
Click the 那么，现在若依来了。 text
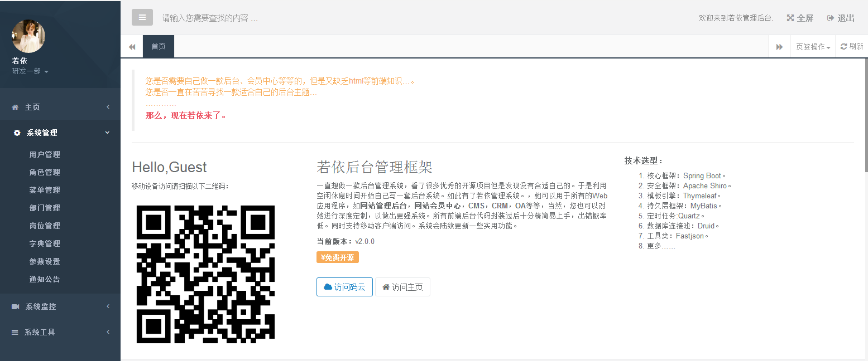[x=186, y=116]
